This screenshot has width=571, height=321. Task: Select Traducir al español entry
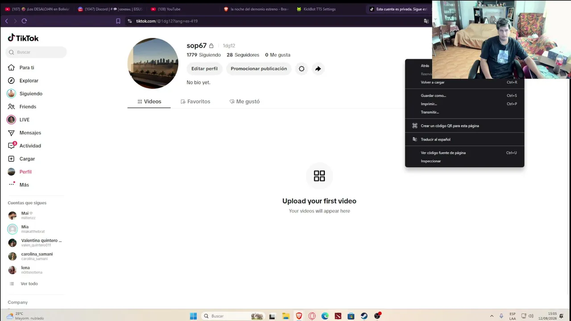pyautogui.click(x=464, y=140)
